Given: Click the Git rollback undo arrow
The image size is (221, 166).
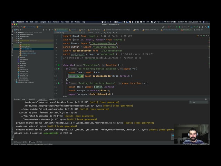Looking at the screenshot, I should point(202,27).
